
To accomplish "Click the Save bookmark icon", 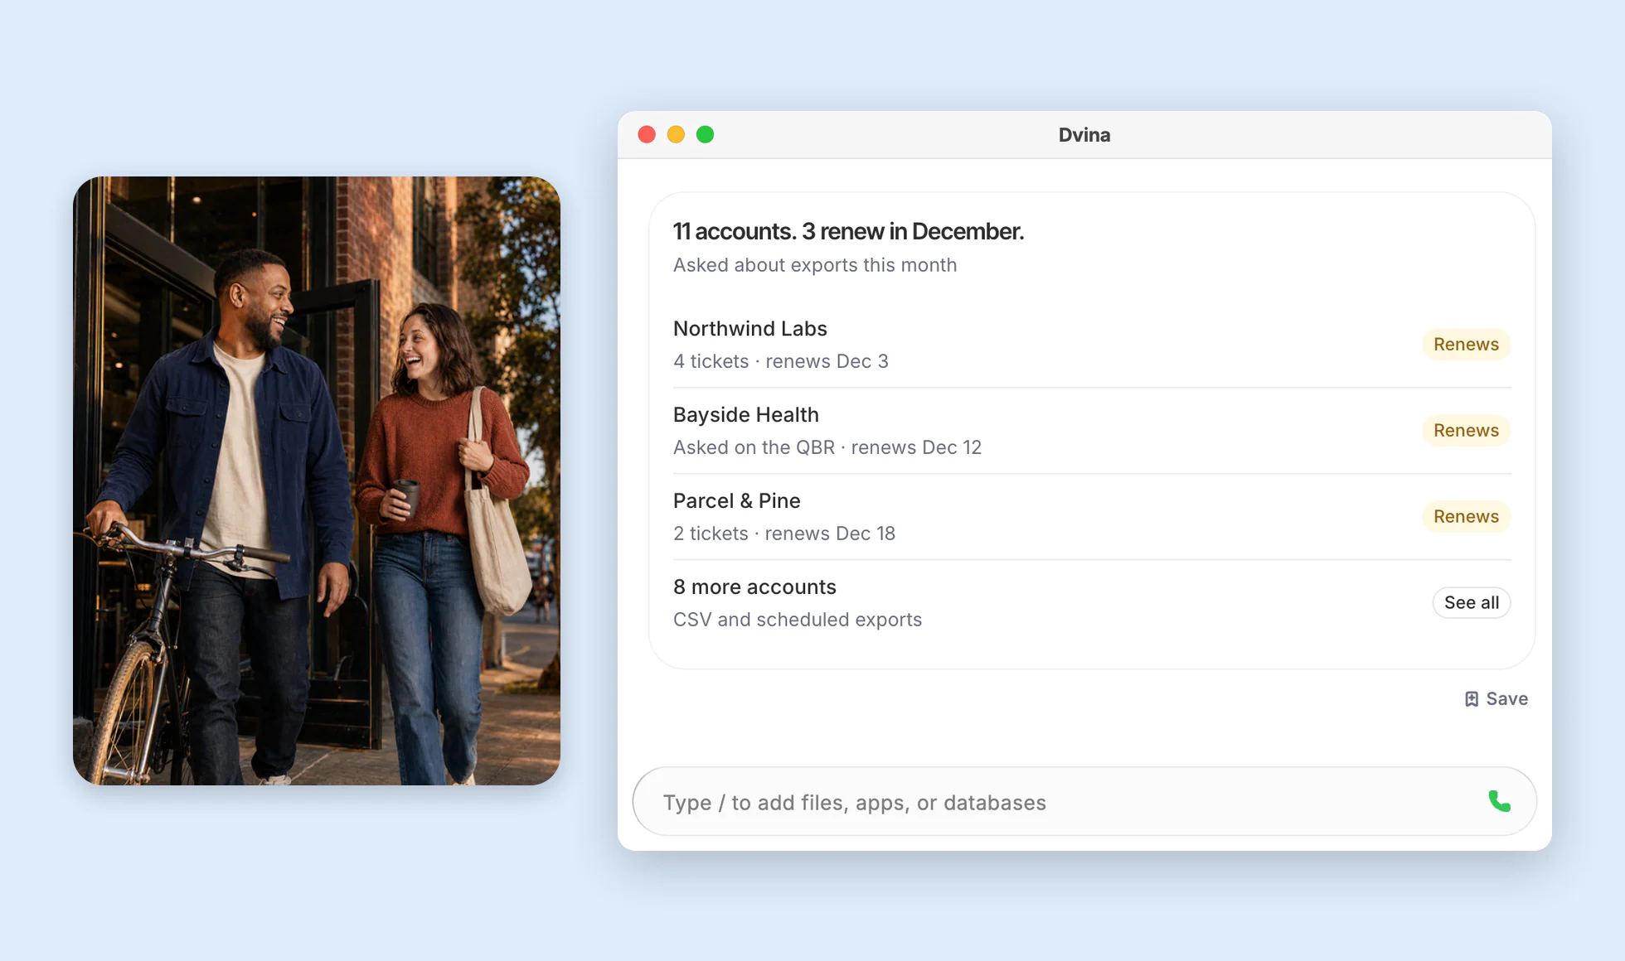I will (1472, 699).
